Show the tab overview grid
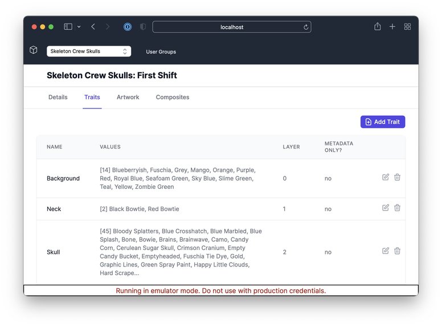 pyautogui.click(x=407, y=27)
